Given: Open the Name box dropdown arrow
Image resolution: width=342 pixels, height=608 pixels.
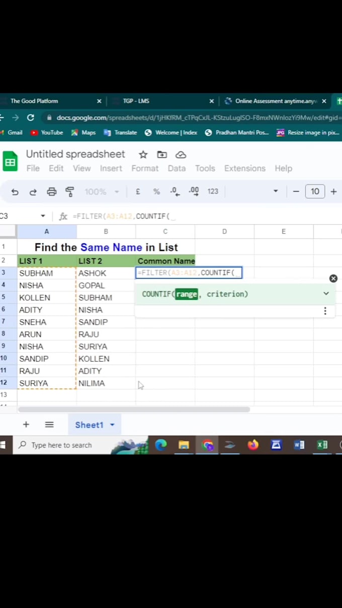Looking at the screenshot, I should [x=43, y=216].
